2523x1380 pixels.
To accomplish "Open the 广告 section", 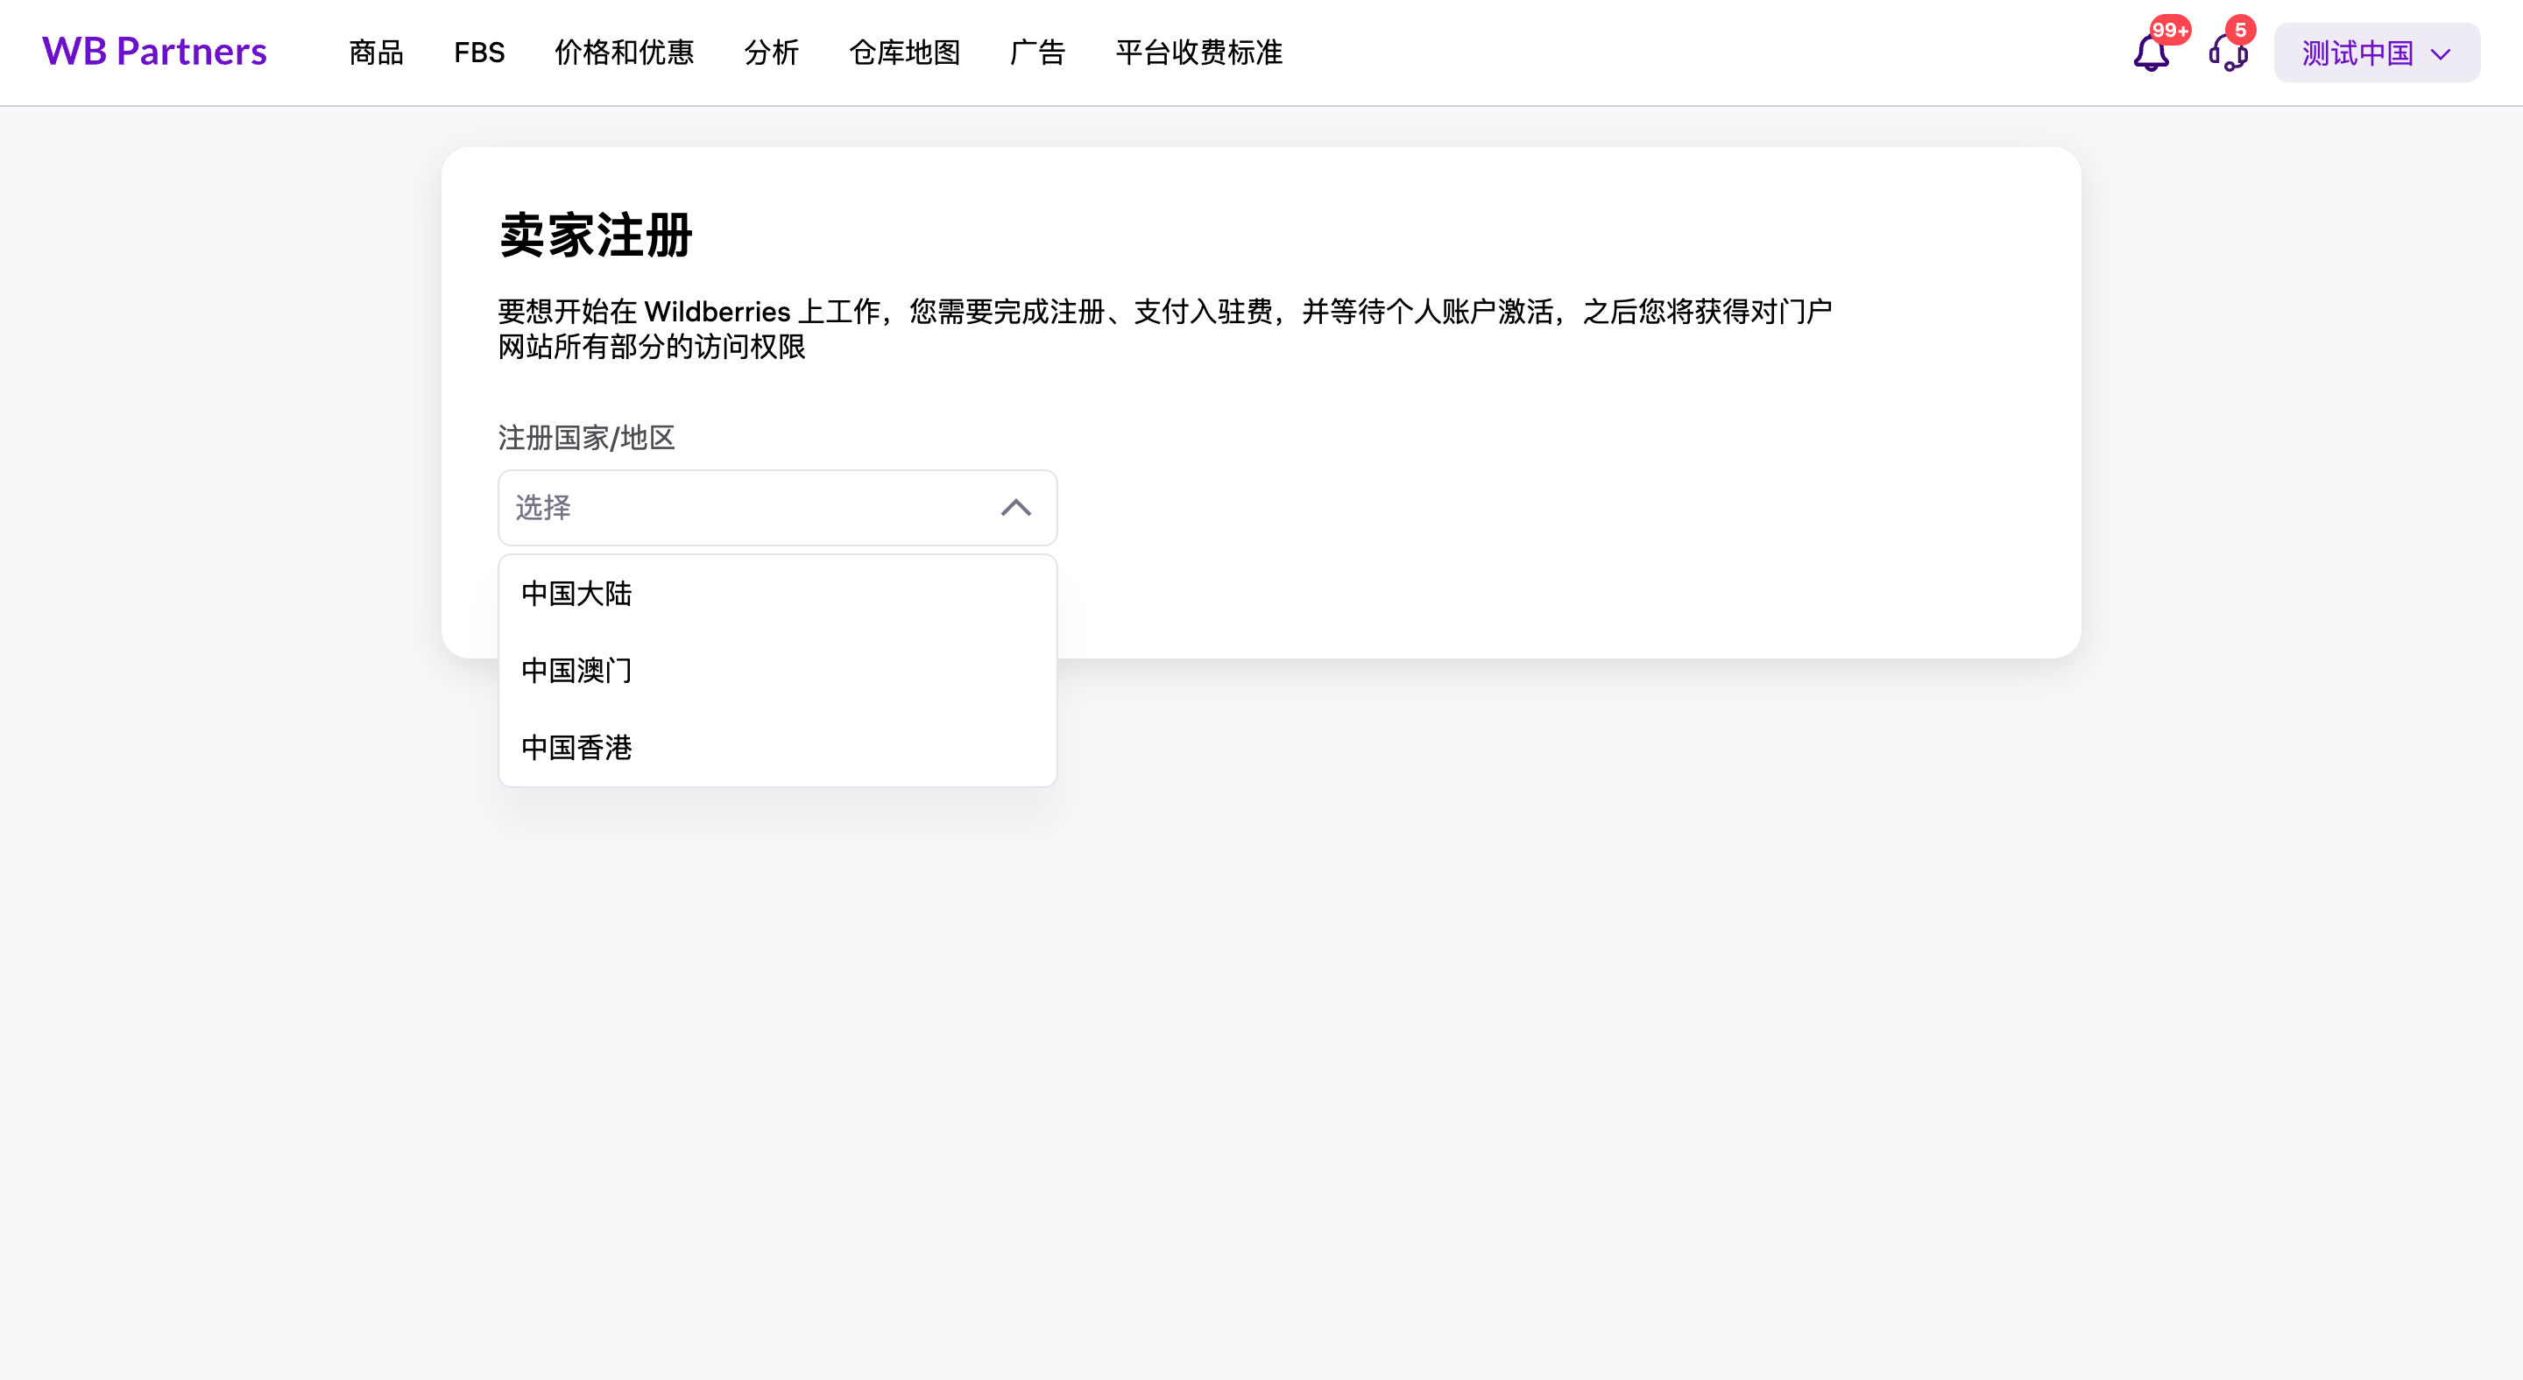I will coord(1037,53).
